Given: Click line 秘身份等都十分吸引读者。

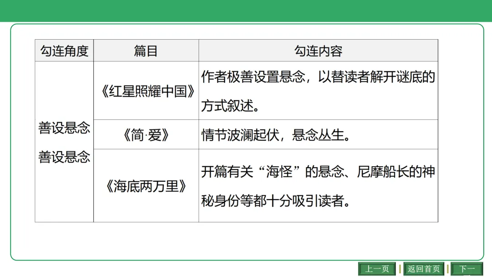Looking at the screenshot, I should coord(276,201).
